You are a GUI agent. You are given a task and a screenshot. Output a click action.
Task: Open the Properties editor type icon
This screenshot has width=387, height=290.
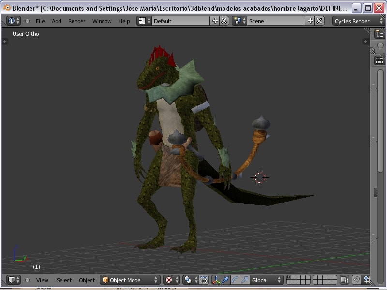coord(380,60)
